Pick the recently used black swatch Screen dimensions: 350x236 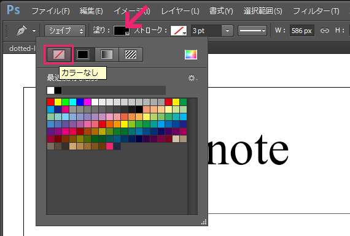[x=58, y=91]
